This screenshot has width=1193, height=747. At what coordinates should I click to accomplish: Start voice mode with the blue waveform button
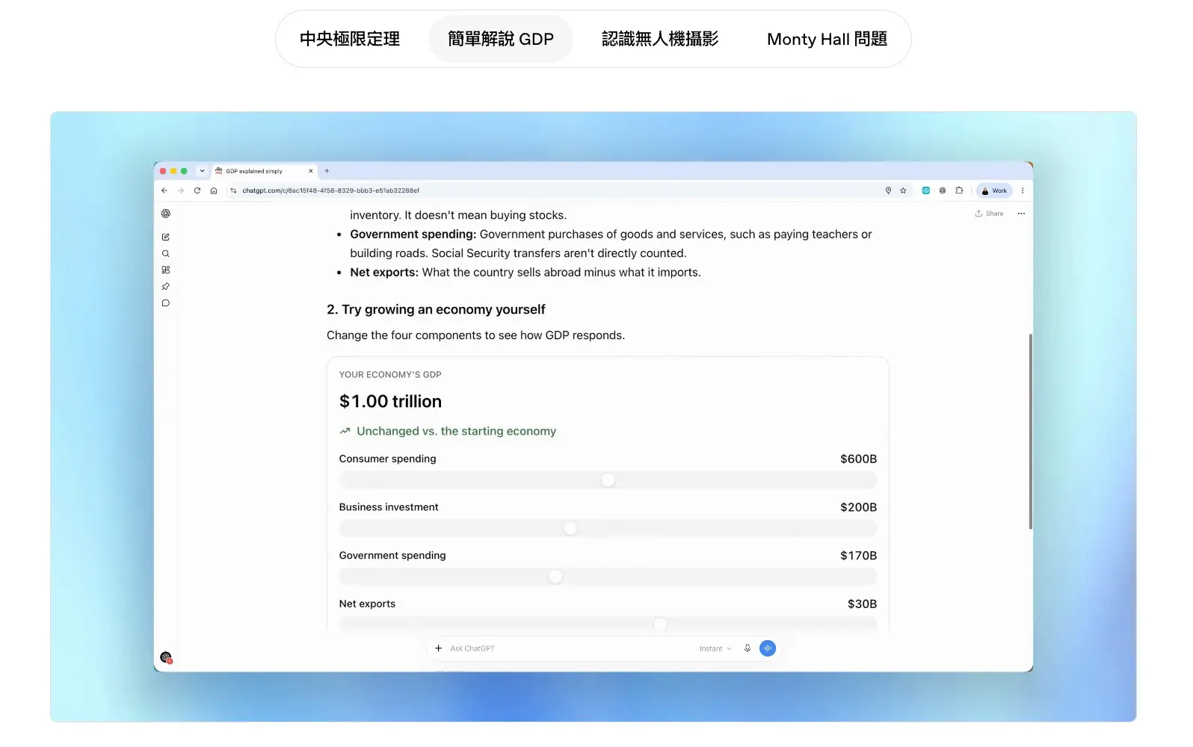pos(768,648)
